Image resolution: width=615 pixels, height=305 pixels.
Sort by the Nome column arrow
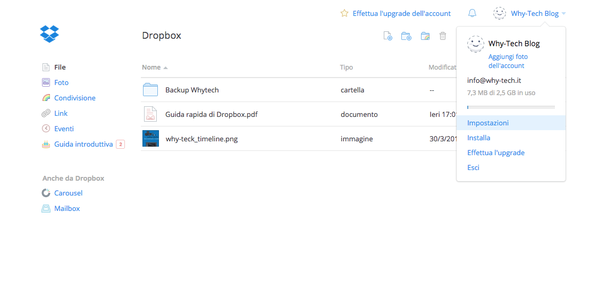[x=165, y=68]
